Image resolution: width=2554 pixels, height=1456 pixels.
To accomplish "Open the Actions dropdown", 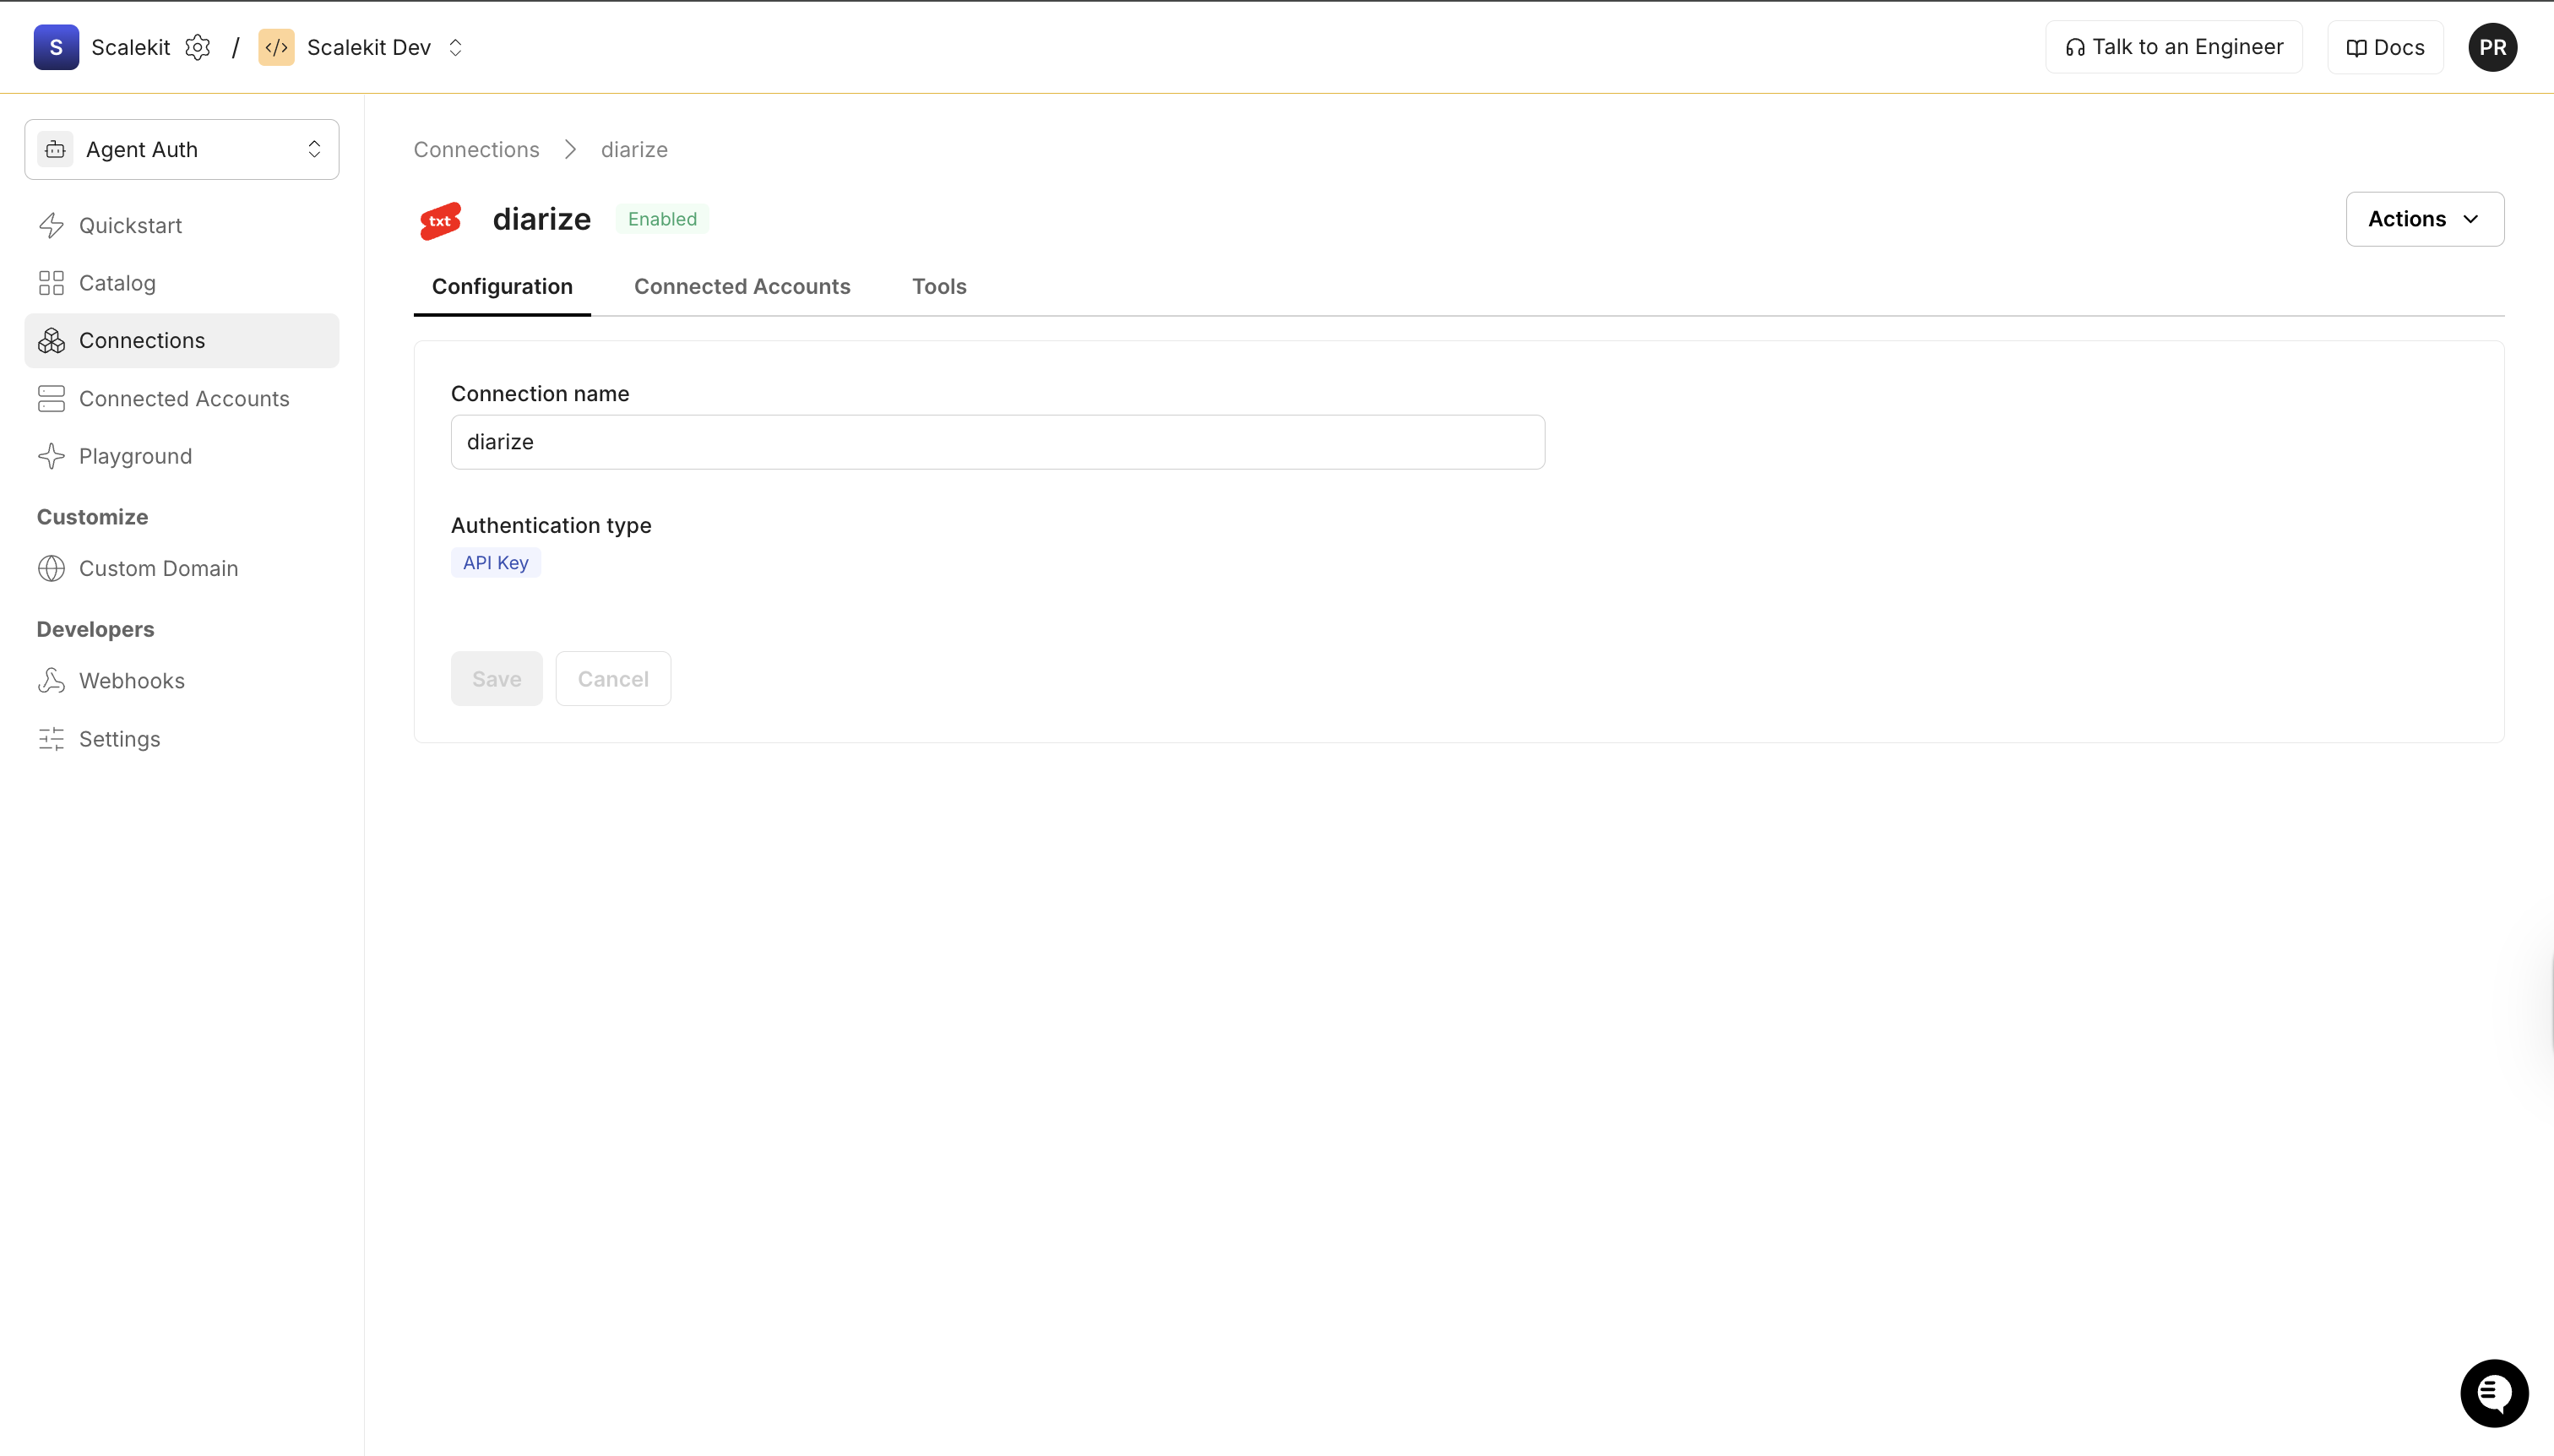I will click(2424, 218).
